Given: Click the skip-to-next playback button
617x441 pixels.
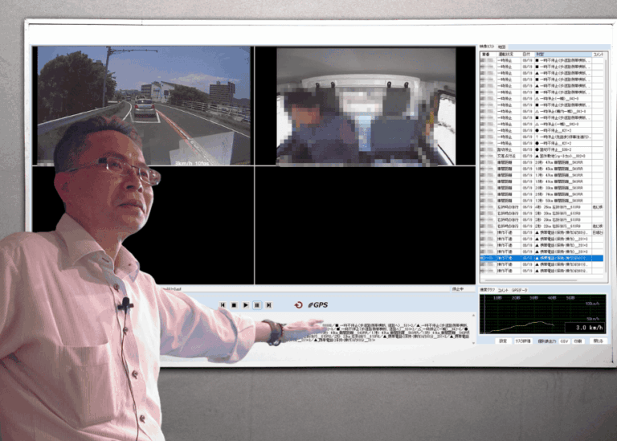Looking at the screenshot, I should (268, 305).
